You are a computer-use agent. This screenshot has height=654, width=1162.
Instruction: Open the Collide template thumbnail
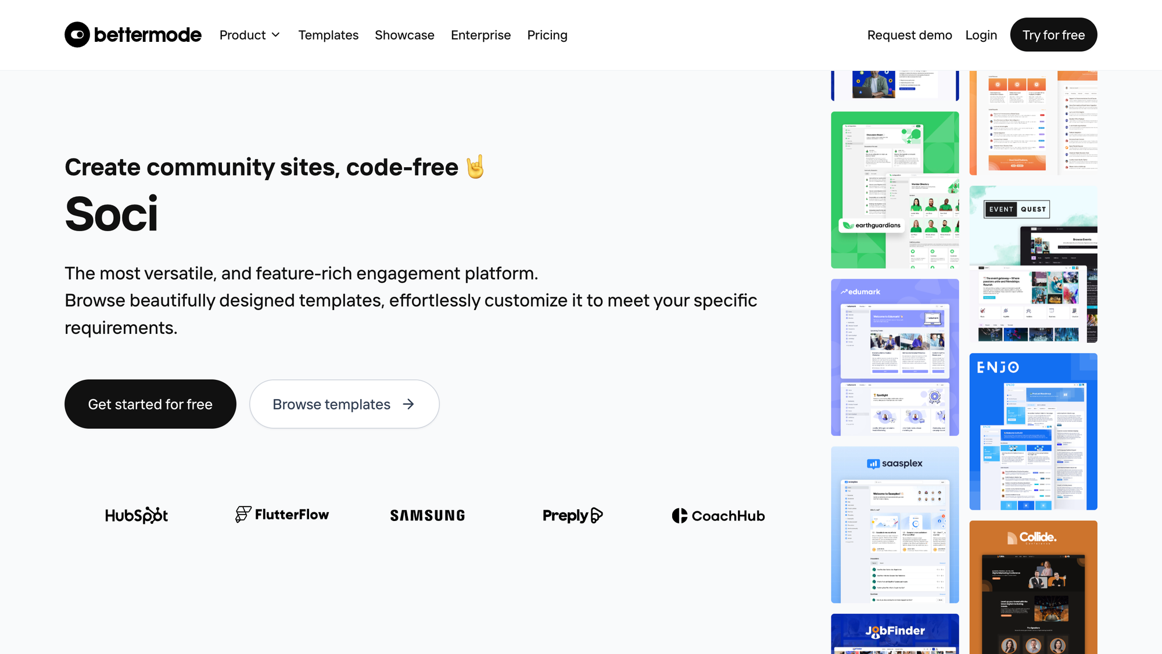coord(1033,587)
